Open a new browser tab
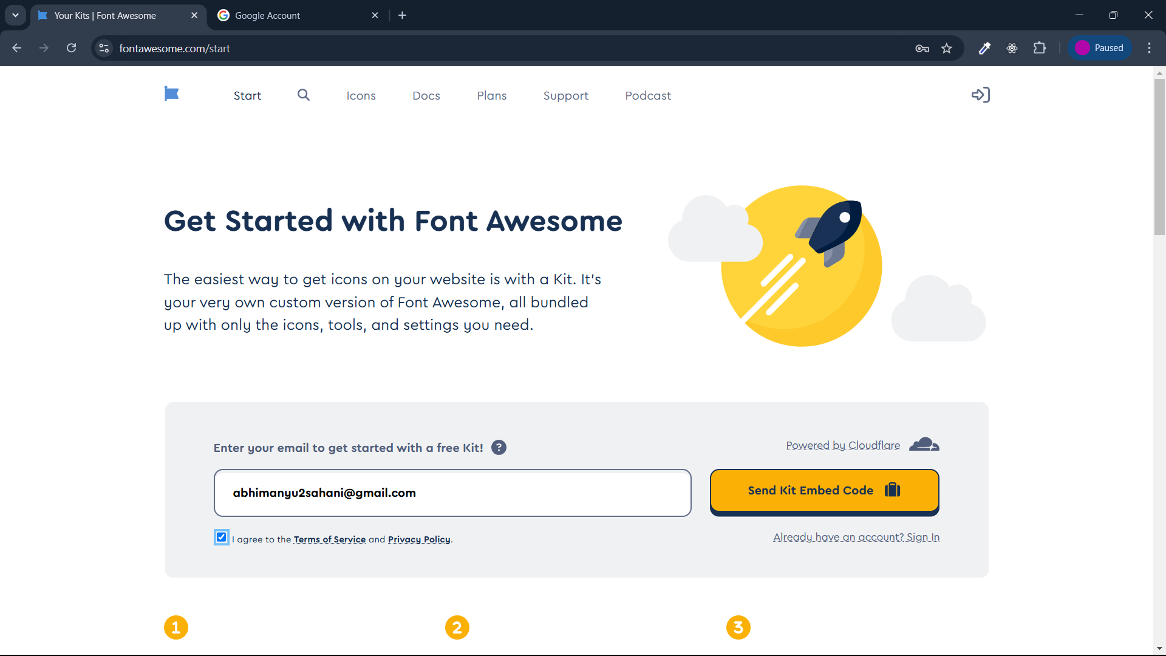The image size is (1166, 656). tap(402, 15)
